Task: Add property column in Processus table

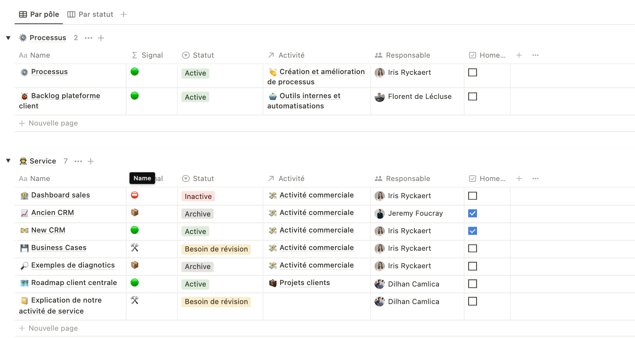Action: click(519, 55)
